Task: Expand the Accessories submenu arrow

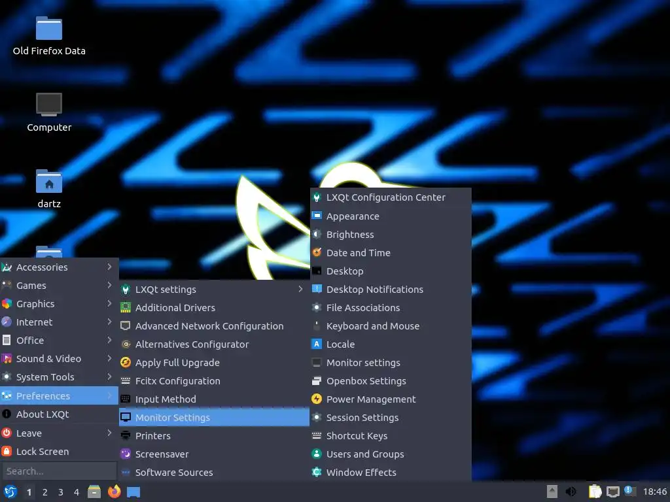Action: [x=109, y=267]
